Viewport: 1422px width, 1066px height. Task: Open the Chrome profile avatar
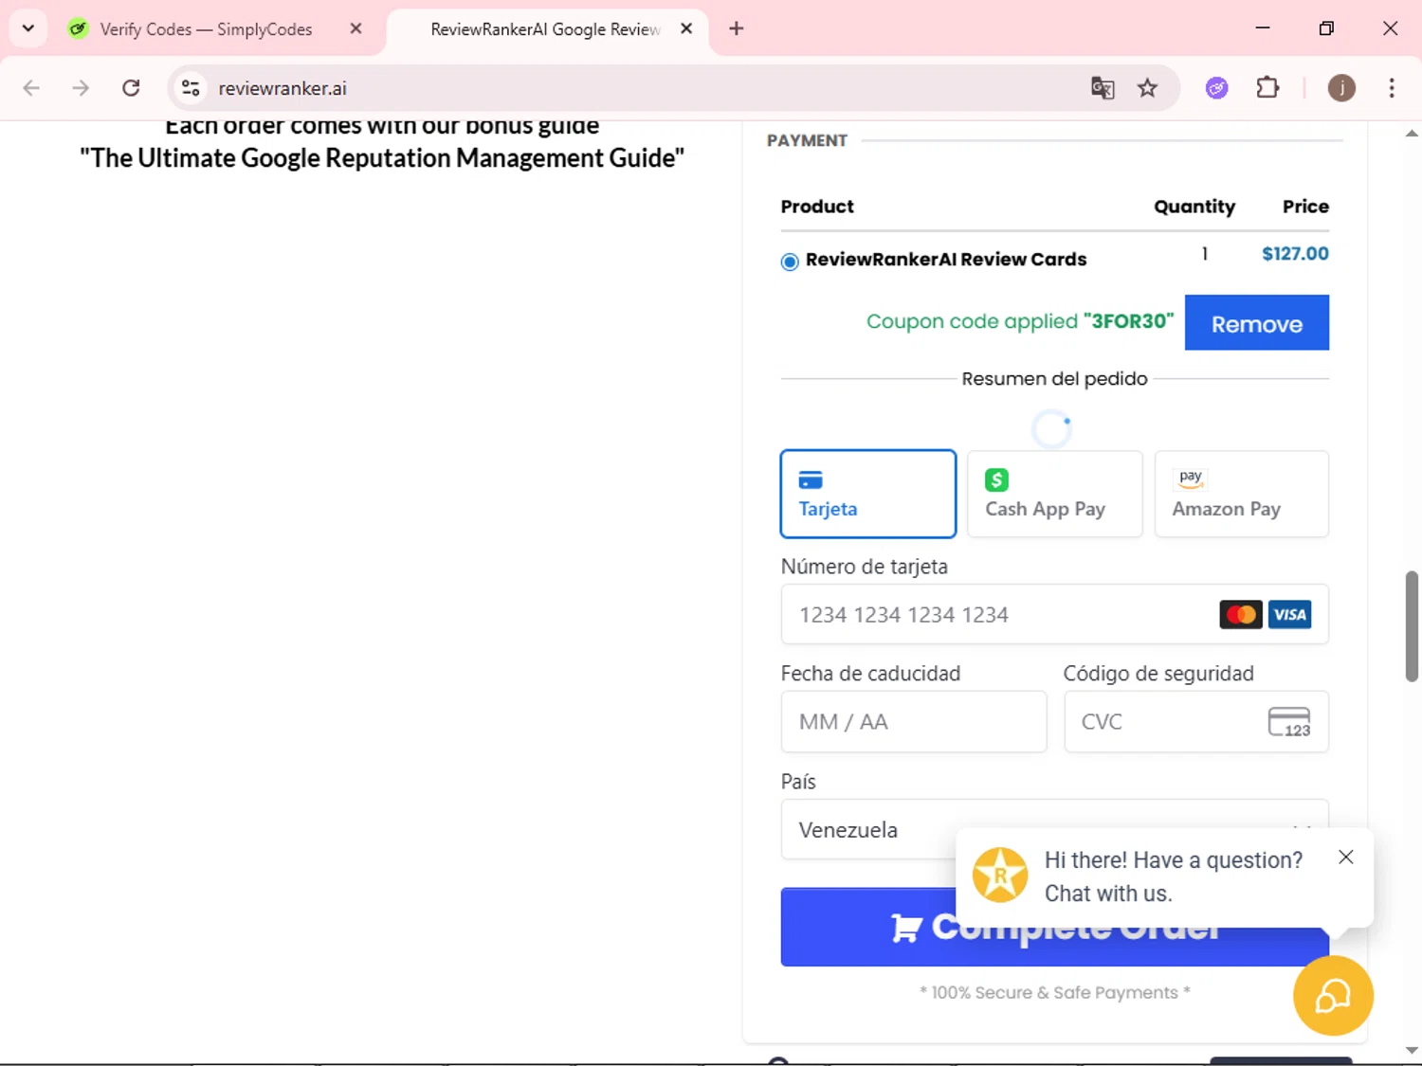1341,88
